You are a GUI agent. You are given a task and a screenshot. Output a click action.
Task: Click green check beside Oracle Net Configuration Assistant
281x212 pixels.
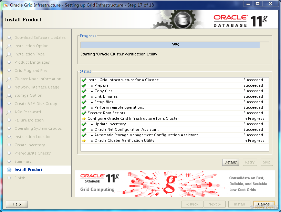pyautogui.click(x=84, y=130)
